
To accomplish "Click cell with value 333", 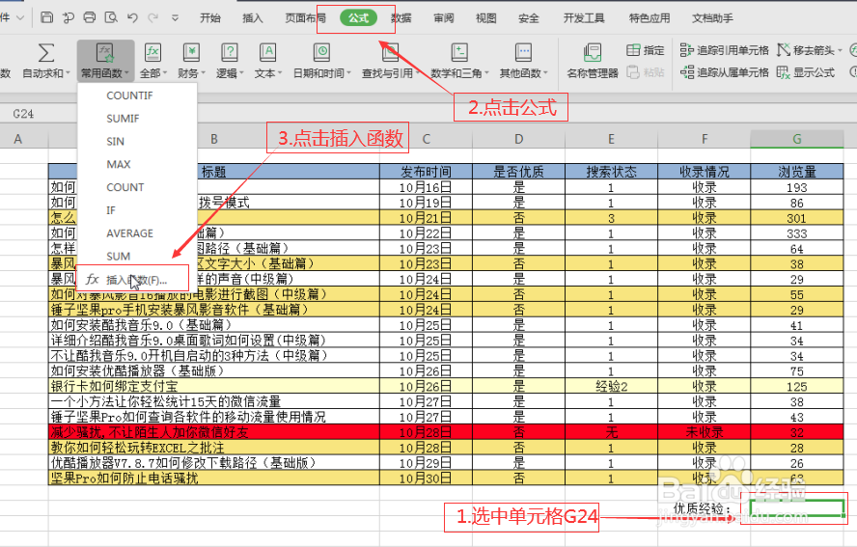I will 797,233.
